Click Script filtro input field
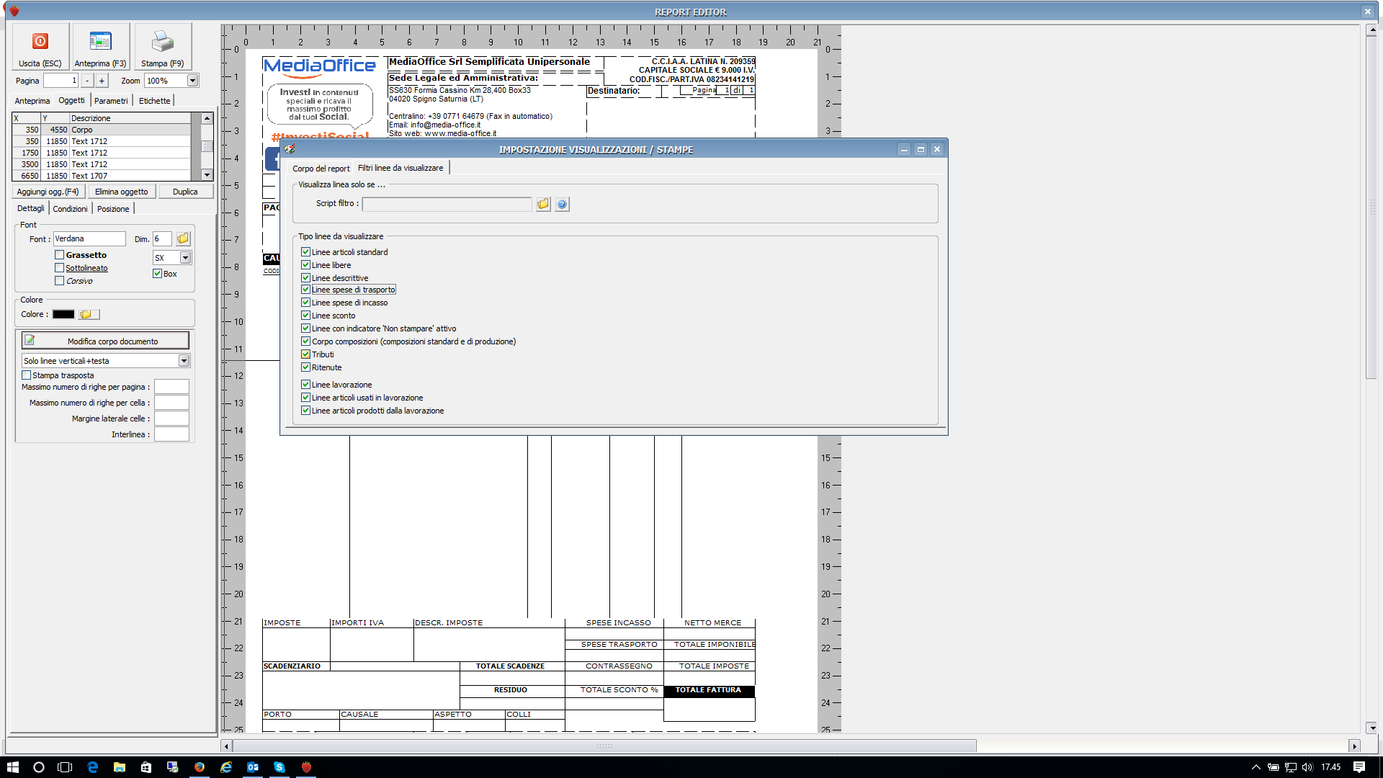Image resolution: width=1383 pixels, height=778 pixels. tap(447, 204)
